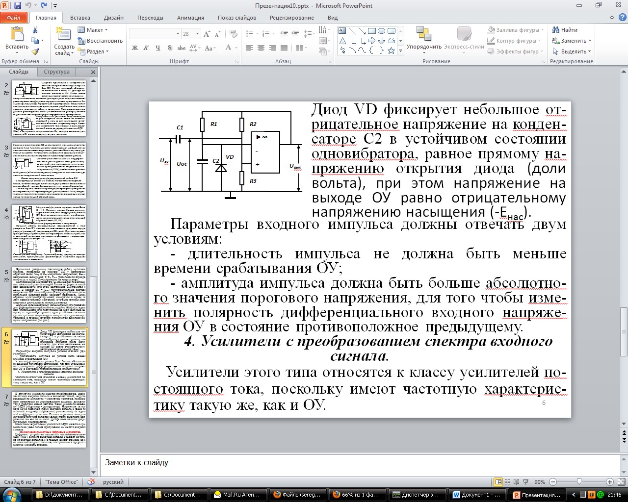628x502 pixels.
Task: Decrease font size with small A icon
Action: [217, 34]
